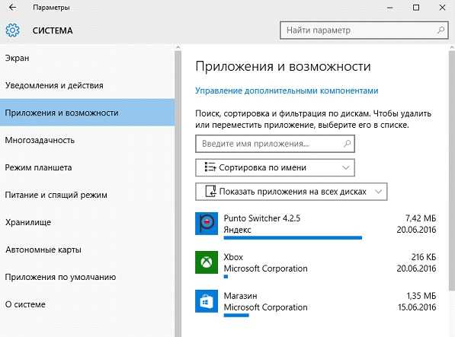Focus the Введите имя приложения field
455x337 pixels.
click(x=275, y=144)
